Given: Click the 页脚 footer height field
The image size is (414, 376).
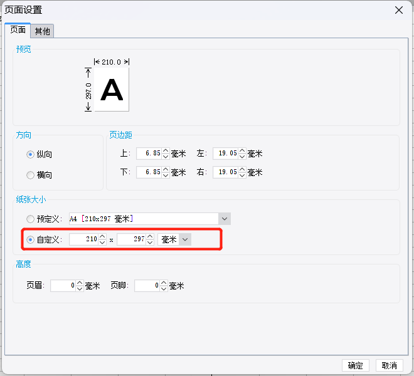Looking at the screenshot, I should pos(147,286).
